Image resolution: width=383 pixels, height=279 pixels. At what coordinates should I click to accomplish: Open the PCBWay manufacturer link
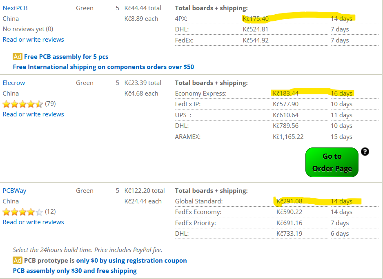(15, 190)
